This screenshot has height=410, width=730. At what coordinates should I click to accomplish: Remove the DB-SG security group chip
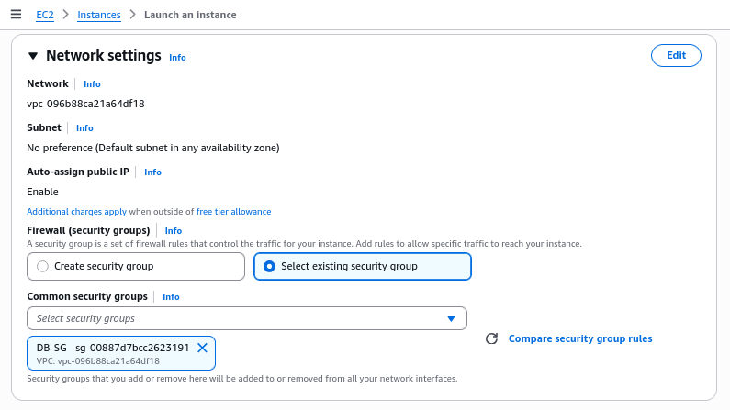coord(202,348)
